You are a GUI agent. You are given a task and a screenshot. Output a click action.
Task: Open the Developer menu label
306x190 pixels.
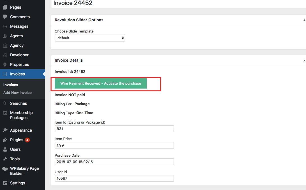(x=19, y=55)
